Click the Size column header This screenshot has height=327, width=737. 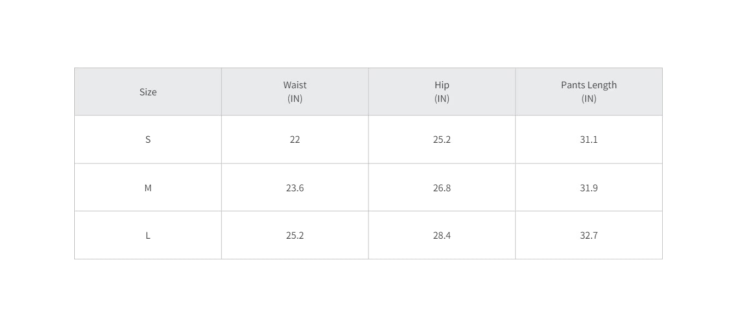(x=148, y=92)
